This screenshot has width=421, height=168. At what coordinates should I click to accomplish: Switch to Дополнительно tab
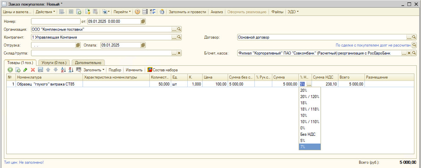88,62
